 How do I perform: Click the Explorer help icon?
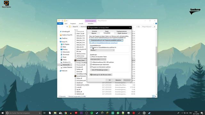pyautogui.click(x=156, y=23)
